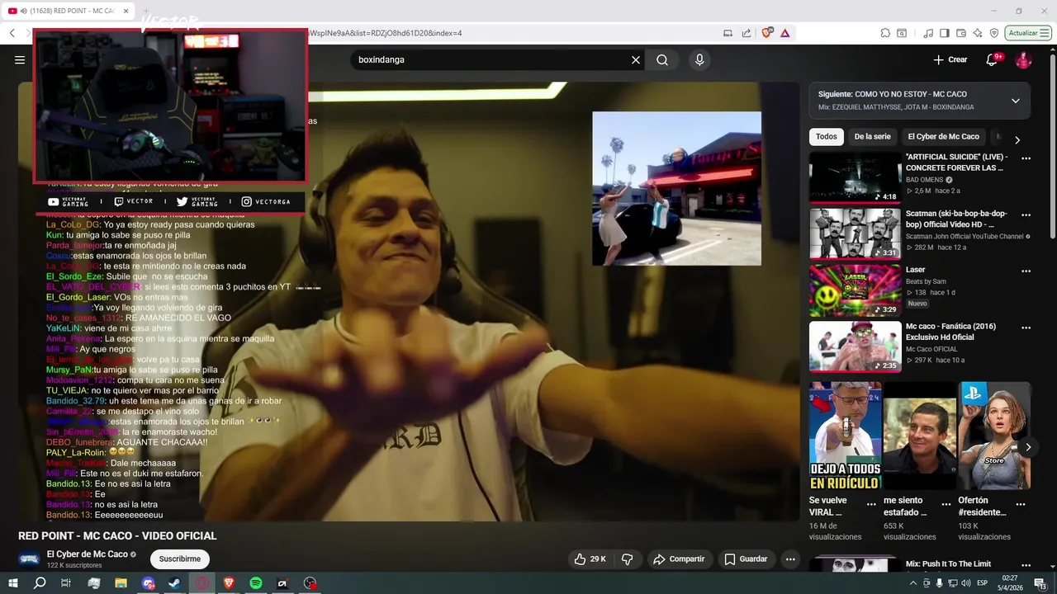Click the video player area
The width and height of the screenshot is (1057, 594).
click(x=409, y=301)
